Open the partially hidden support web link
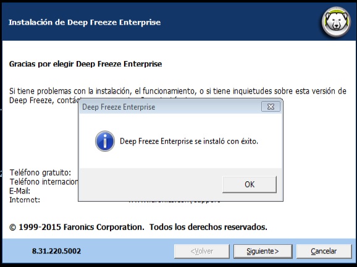The image size is (357, 267). tap(174, 202)
